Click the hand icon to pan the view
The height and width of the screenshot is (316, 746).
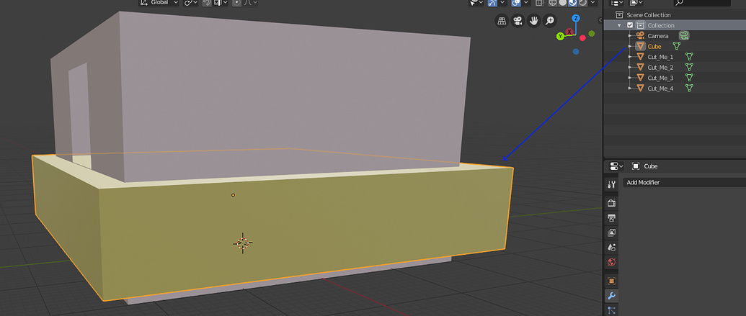point(534,20)
